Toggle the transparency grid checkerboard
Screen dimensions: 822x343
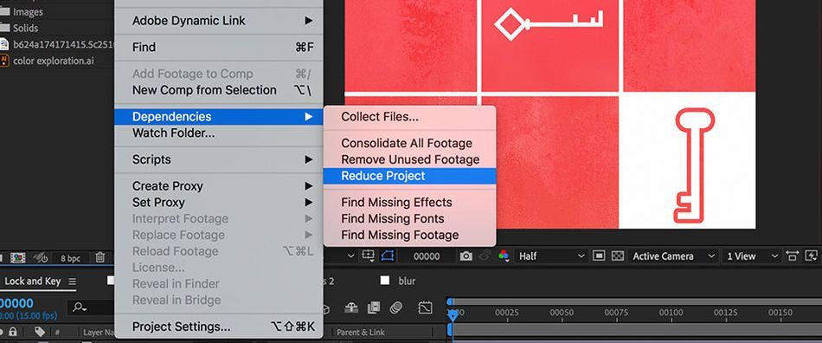pyautogui.click(x=618, y=256)
